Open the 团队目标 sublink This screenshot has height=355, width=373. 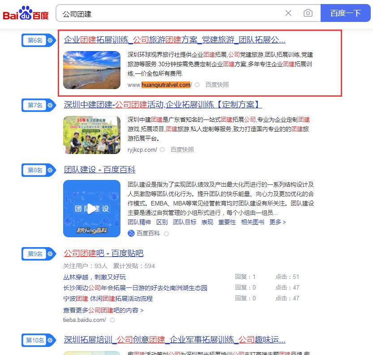[184, 222]
